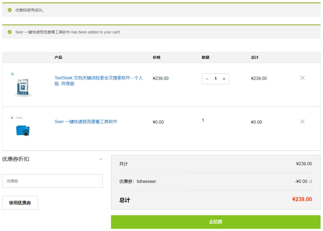
Task: Click the Seer price ¥0.00 cell
Action: (158, 122)
